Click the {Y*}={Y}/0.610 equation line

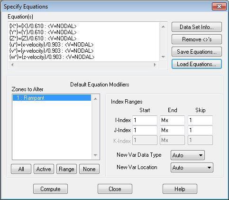pyautogui.click(x=43, y=32)
